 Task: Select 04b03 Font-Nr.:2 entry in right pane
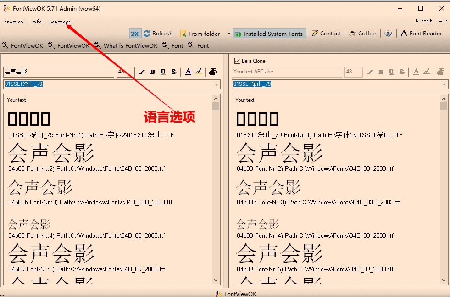pos(315,168)
